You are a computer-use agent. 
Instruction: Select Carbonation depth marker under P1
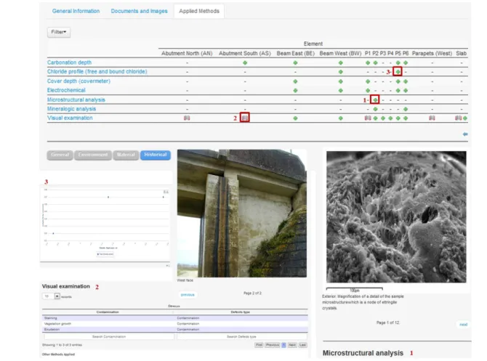coord(368,62)
